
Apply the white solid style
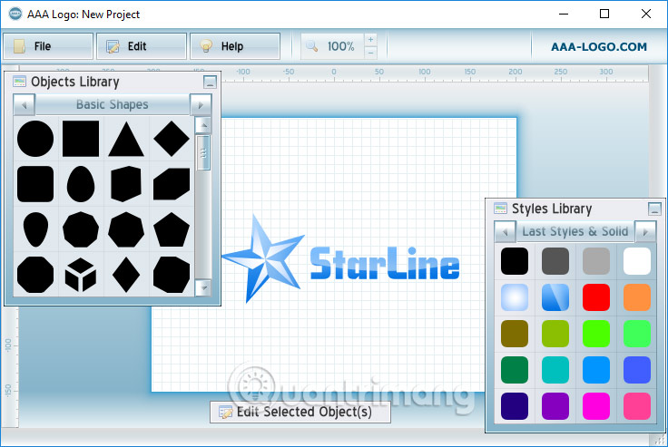point(637,261)
